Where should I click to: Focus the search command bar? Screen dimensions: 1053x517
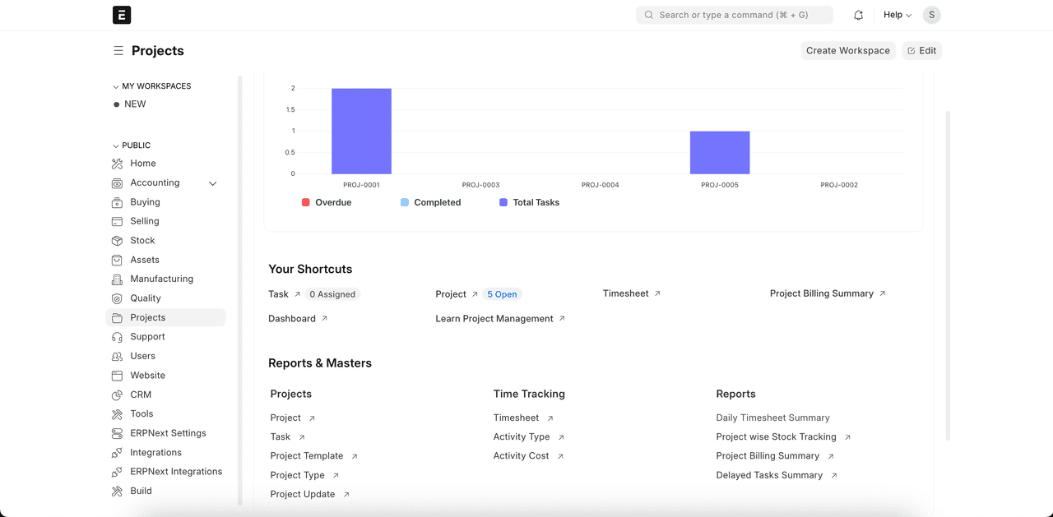734,15
